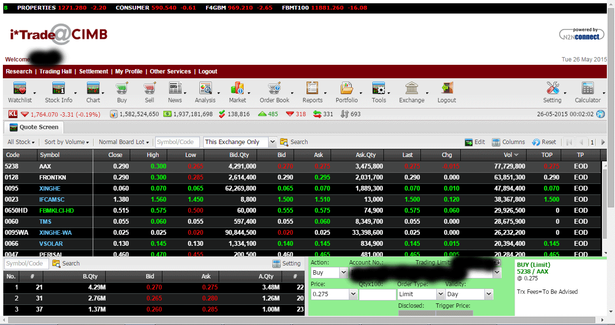Image resolution: width=615 pixels, height=325 pixels.
Task: Click the Sell cart icon
Action: 149,89
